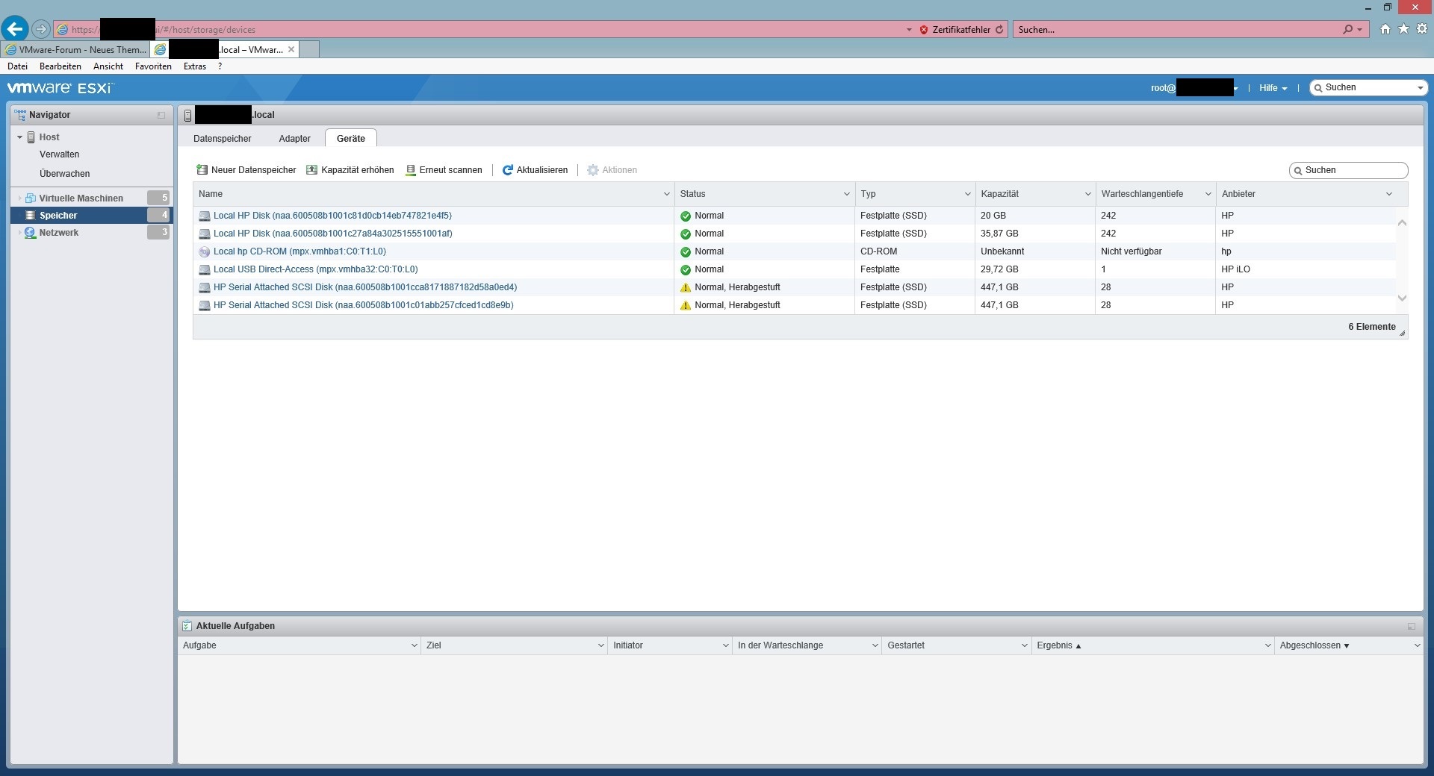
Task: Click the Zertifikatfehler button in the address bar
Action: coord(958,29)
